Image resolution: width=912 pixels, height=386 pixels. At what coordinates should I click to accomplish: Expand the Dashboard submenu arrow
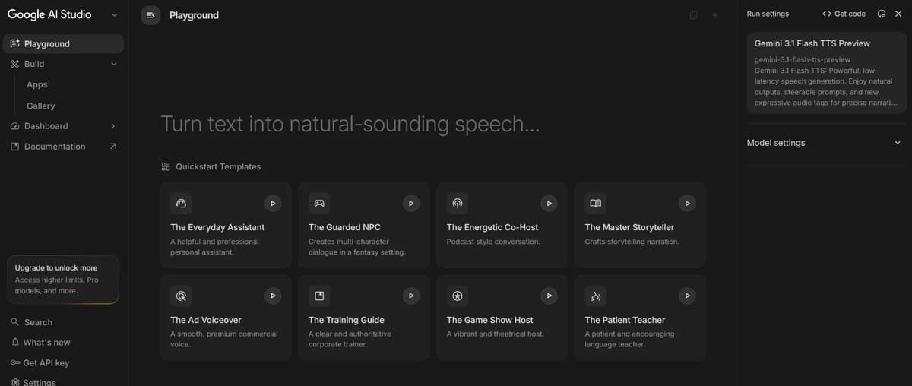(113, 126)
